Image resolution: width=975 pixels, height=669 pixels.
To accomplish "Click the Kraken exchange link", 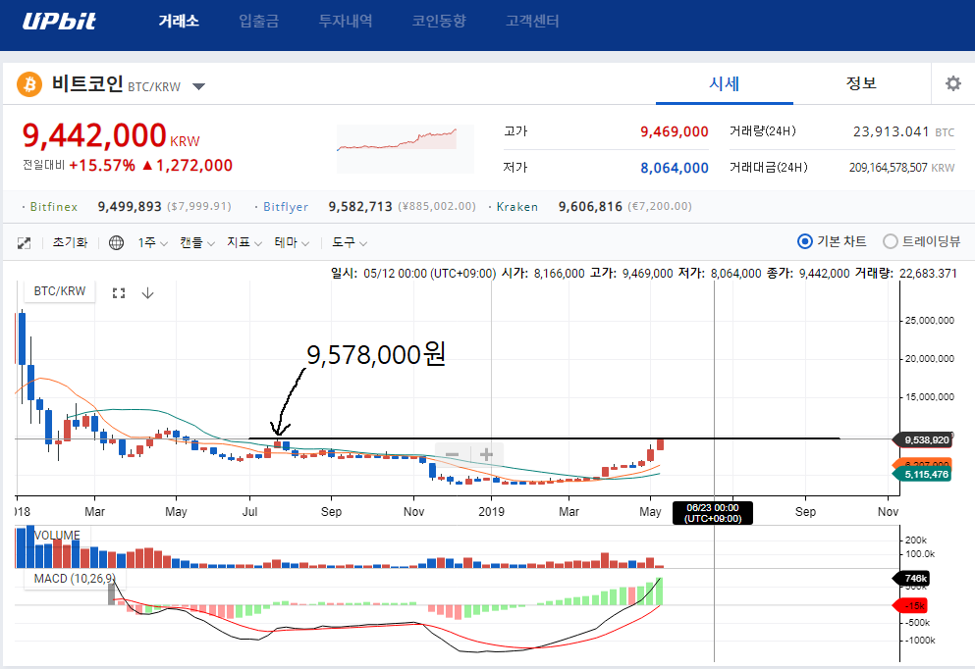I will click(x=516, y=207).
